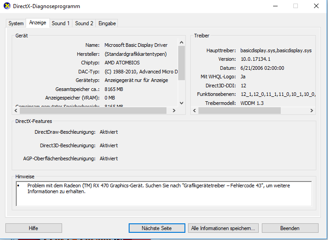Click Alle Informationen speichern button
The image size is (328, 240).
[223, 228]
